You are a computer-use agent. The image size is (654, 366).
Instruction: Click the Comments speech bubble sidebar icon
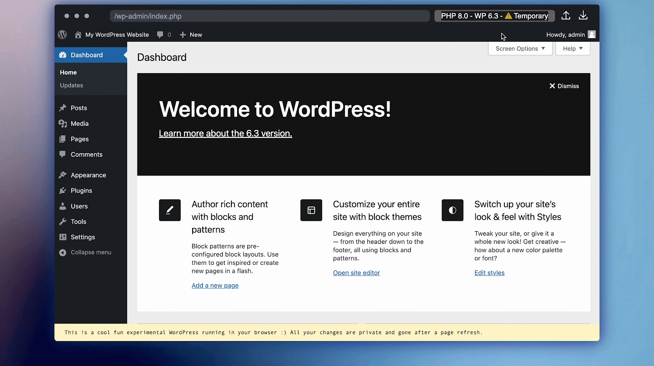click(x=63, y=154)
